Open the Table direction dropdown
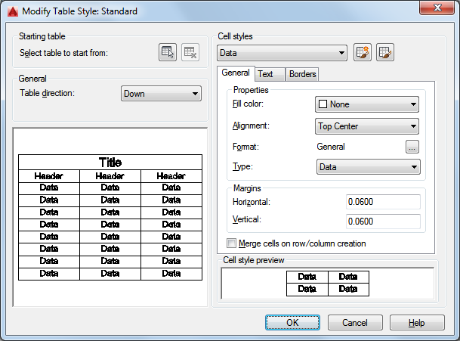 pos(161,94)
